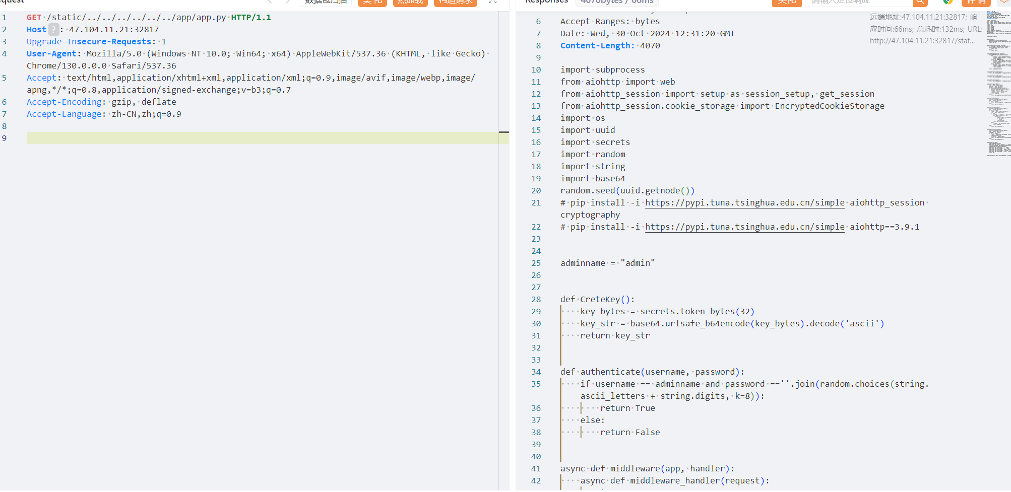The width and height of the screenshot is (1011, 492).
Task: Go to previous request with left arrow
Action: pos(270,2)
